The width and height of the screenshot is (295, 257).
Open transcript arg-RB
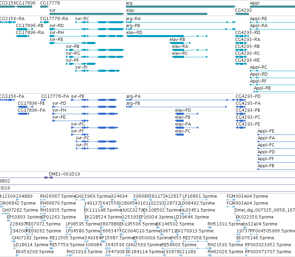(133, 26)
